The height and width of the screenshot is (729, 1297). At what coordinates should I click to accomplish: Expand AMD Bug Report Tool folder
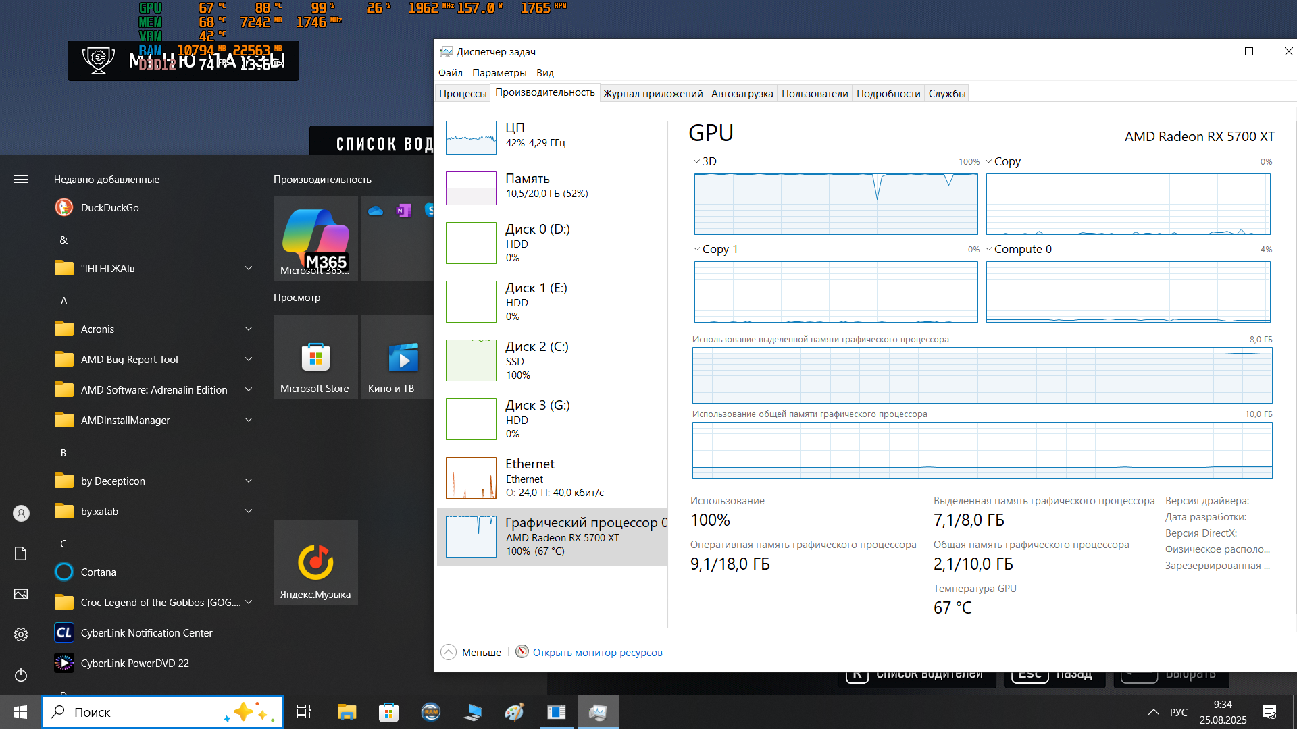[248, 359]
